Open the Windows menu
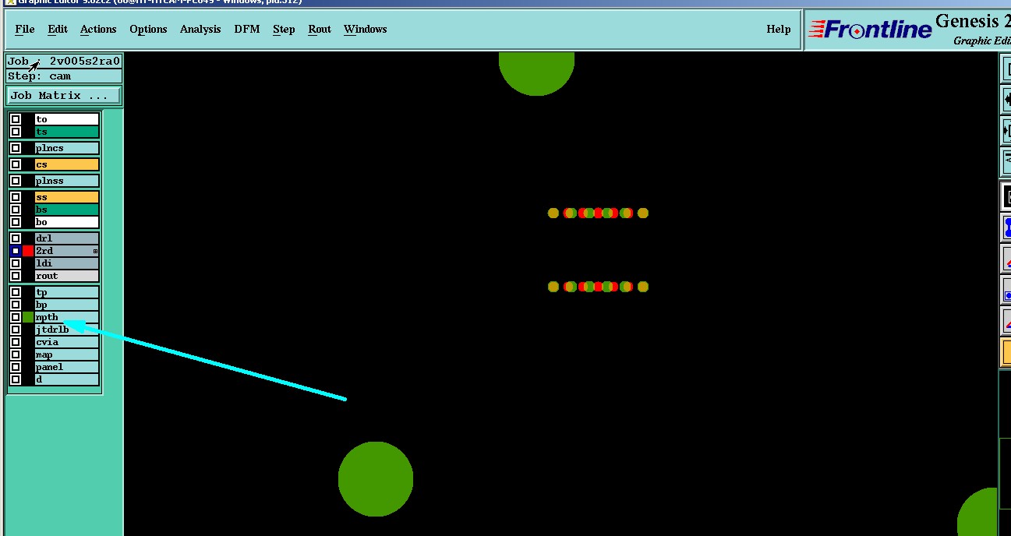The height and width of the screenshot is (536, 1011). click(x=365, y=30)
